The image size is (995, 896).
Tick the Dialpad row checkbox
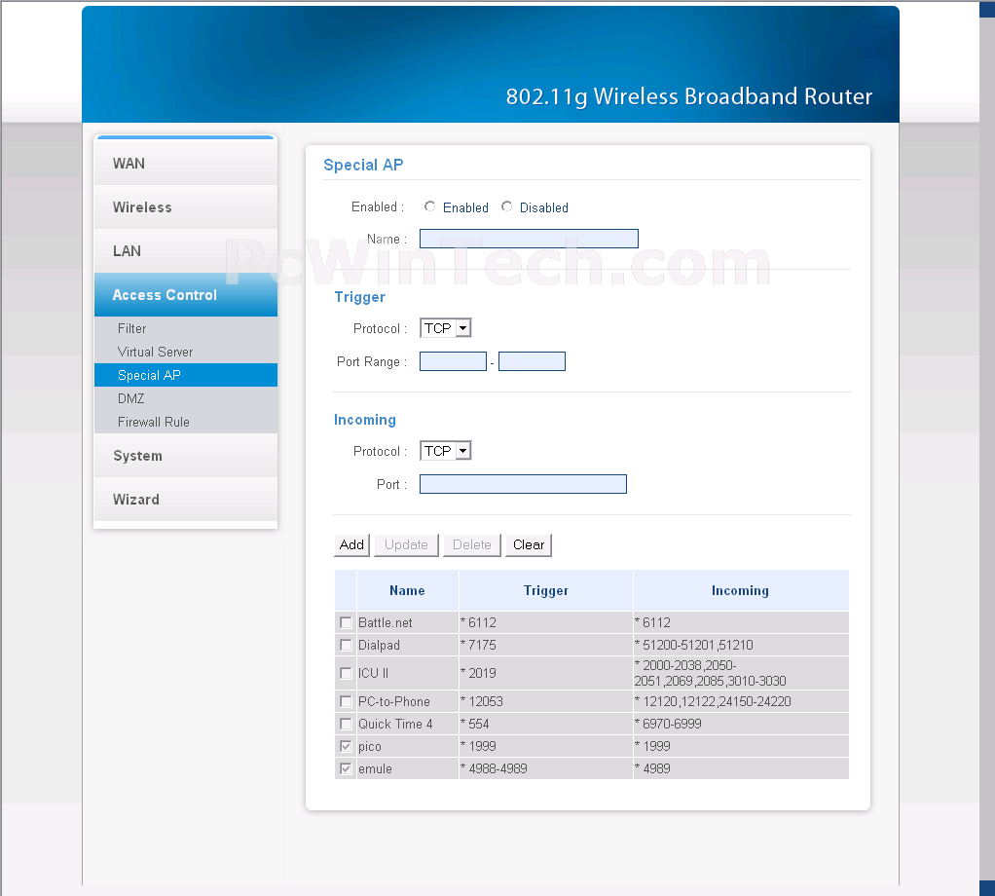[346, 645]
